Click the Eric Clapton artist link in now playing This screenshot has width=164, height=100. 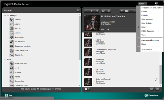pyautogui.click(x=106, y=24)
